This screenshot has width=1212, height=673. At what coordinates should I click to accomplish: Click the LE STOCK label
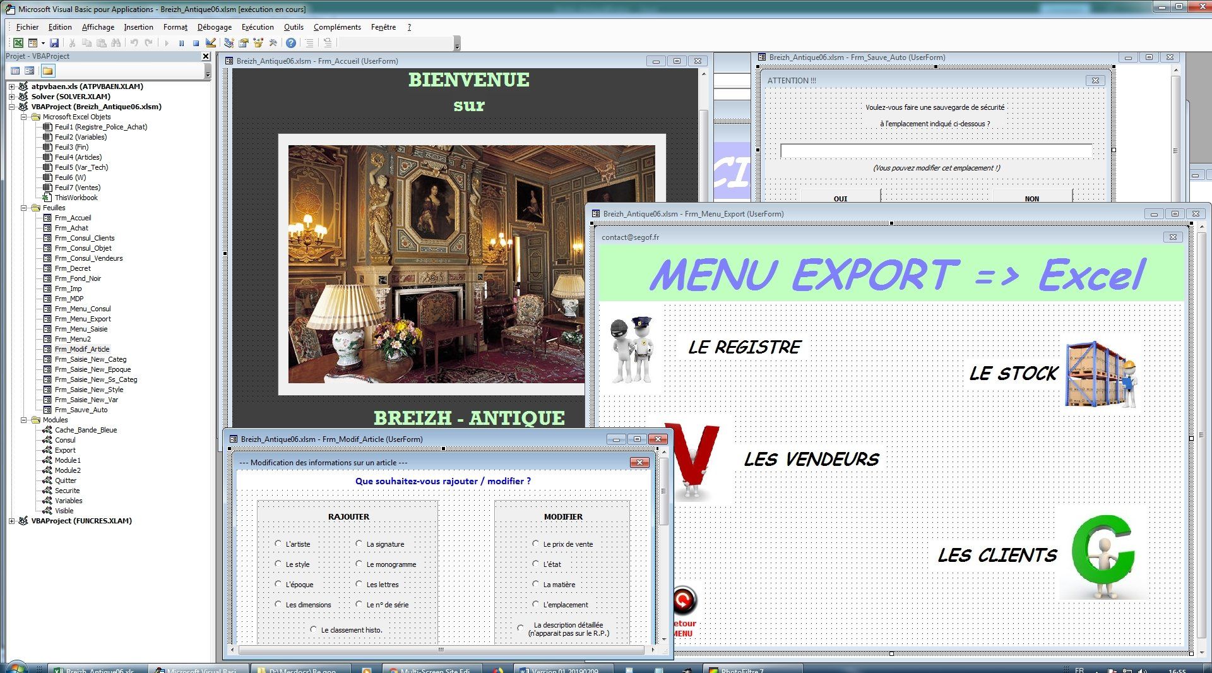[1013, 374]
